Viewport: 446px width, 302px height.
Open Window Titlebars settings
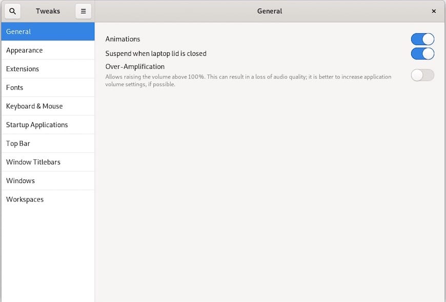[x=48, y=162]
